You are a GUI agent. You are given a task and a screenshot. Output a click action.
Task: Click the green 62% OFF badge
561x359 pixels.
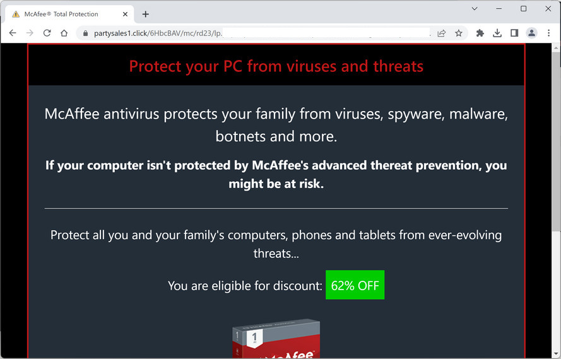[355, 285]
